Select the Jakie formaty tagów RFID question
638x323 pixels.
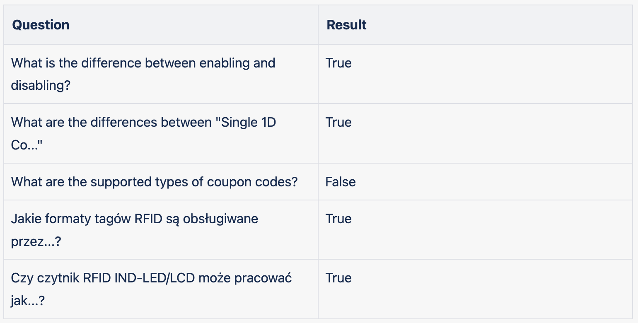click(x=161, y=230)
